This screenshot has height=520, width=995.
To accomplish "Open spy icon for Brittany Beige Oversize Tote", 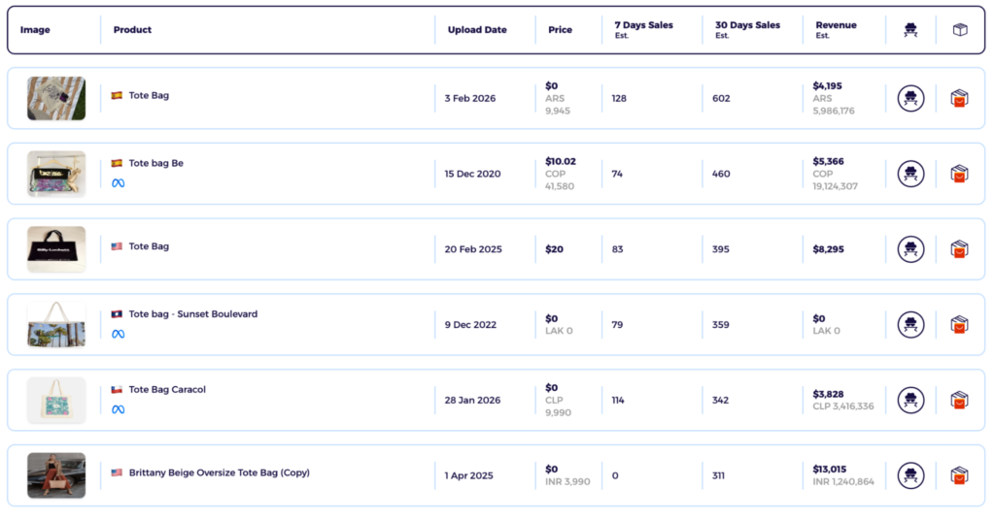I will pyautogui.click(x=910, y=475).
